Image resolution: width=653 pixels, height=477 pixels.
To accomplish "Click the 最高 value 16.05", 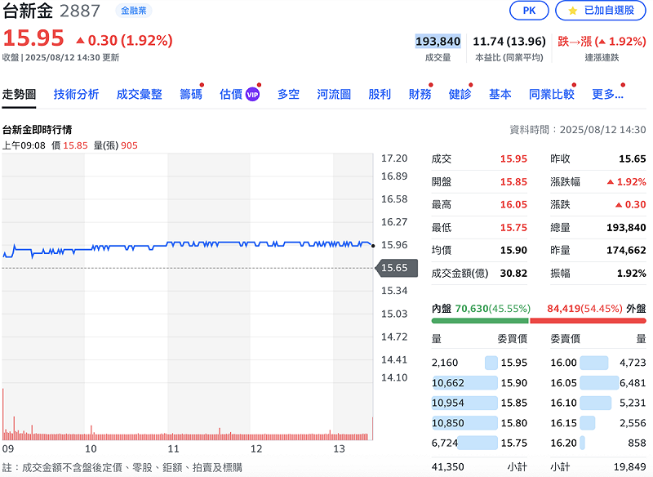I will 513,204.
